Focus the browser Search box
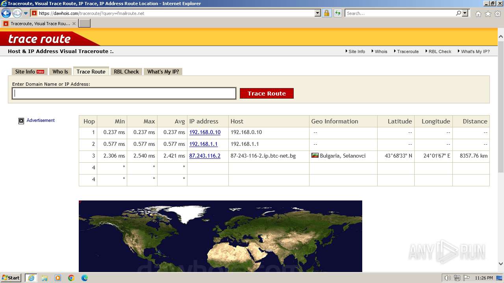This screenshot has width=504, height=283. click(x=400, y=13)
